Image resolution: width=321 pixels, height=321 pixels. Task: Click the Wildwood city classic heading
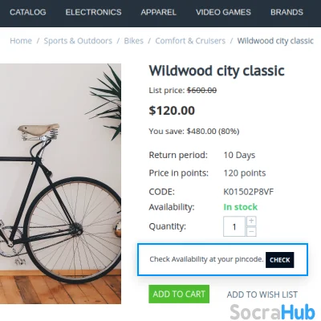(217, 71)
